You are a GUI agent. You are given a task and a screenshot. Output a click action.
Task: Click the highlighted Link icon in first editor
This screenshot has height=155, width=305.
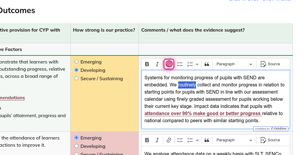pos(169,64)
